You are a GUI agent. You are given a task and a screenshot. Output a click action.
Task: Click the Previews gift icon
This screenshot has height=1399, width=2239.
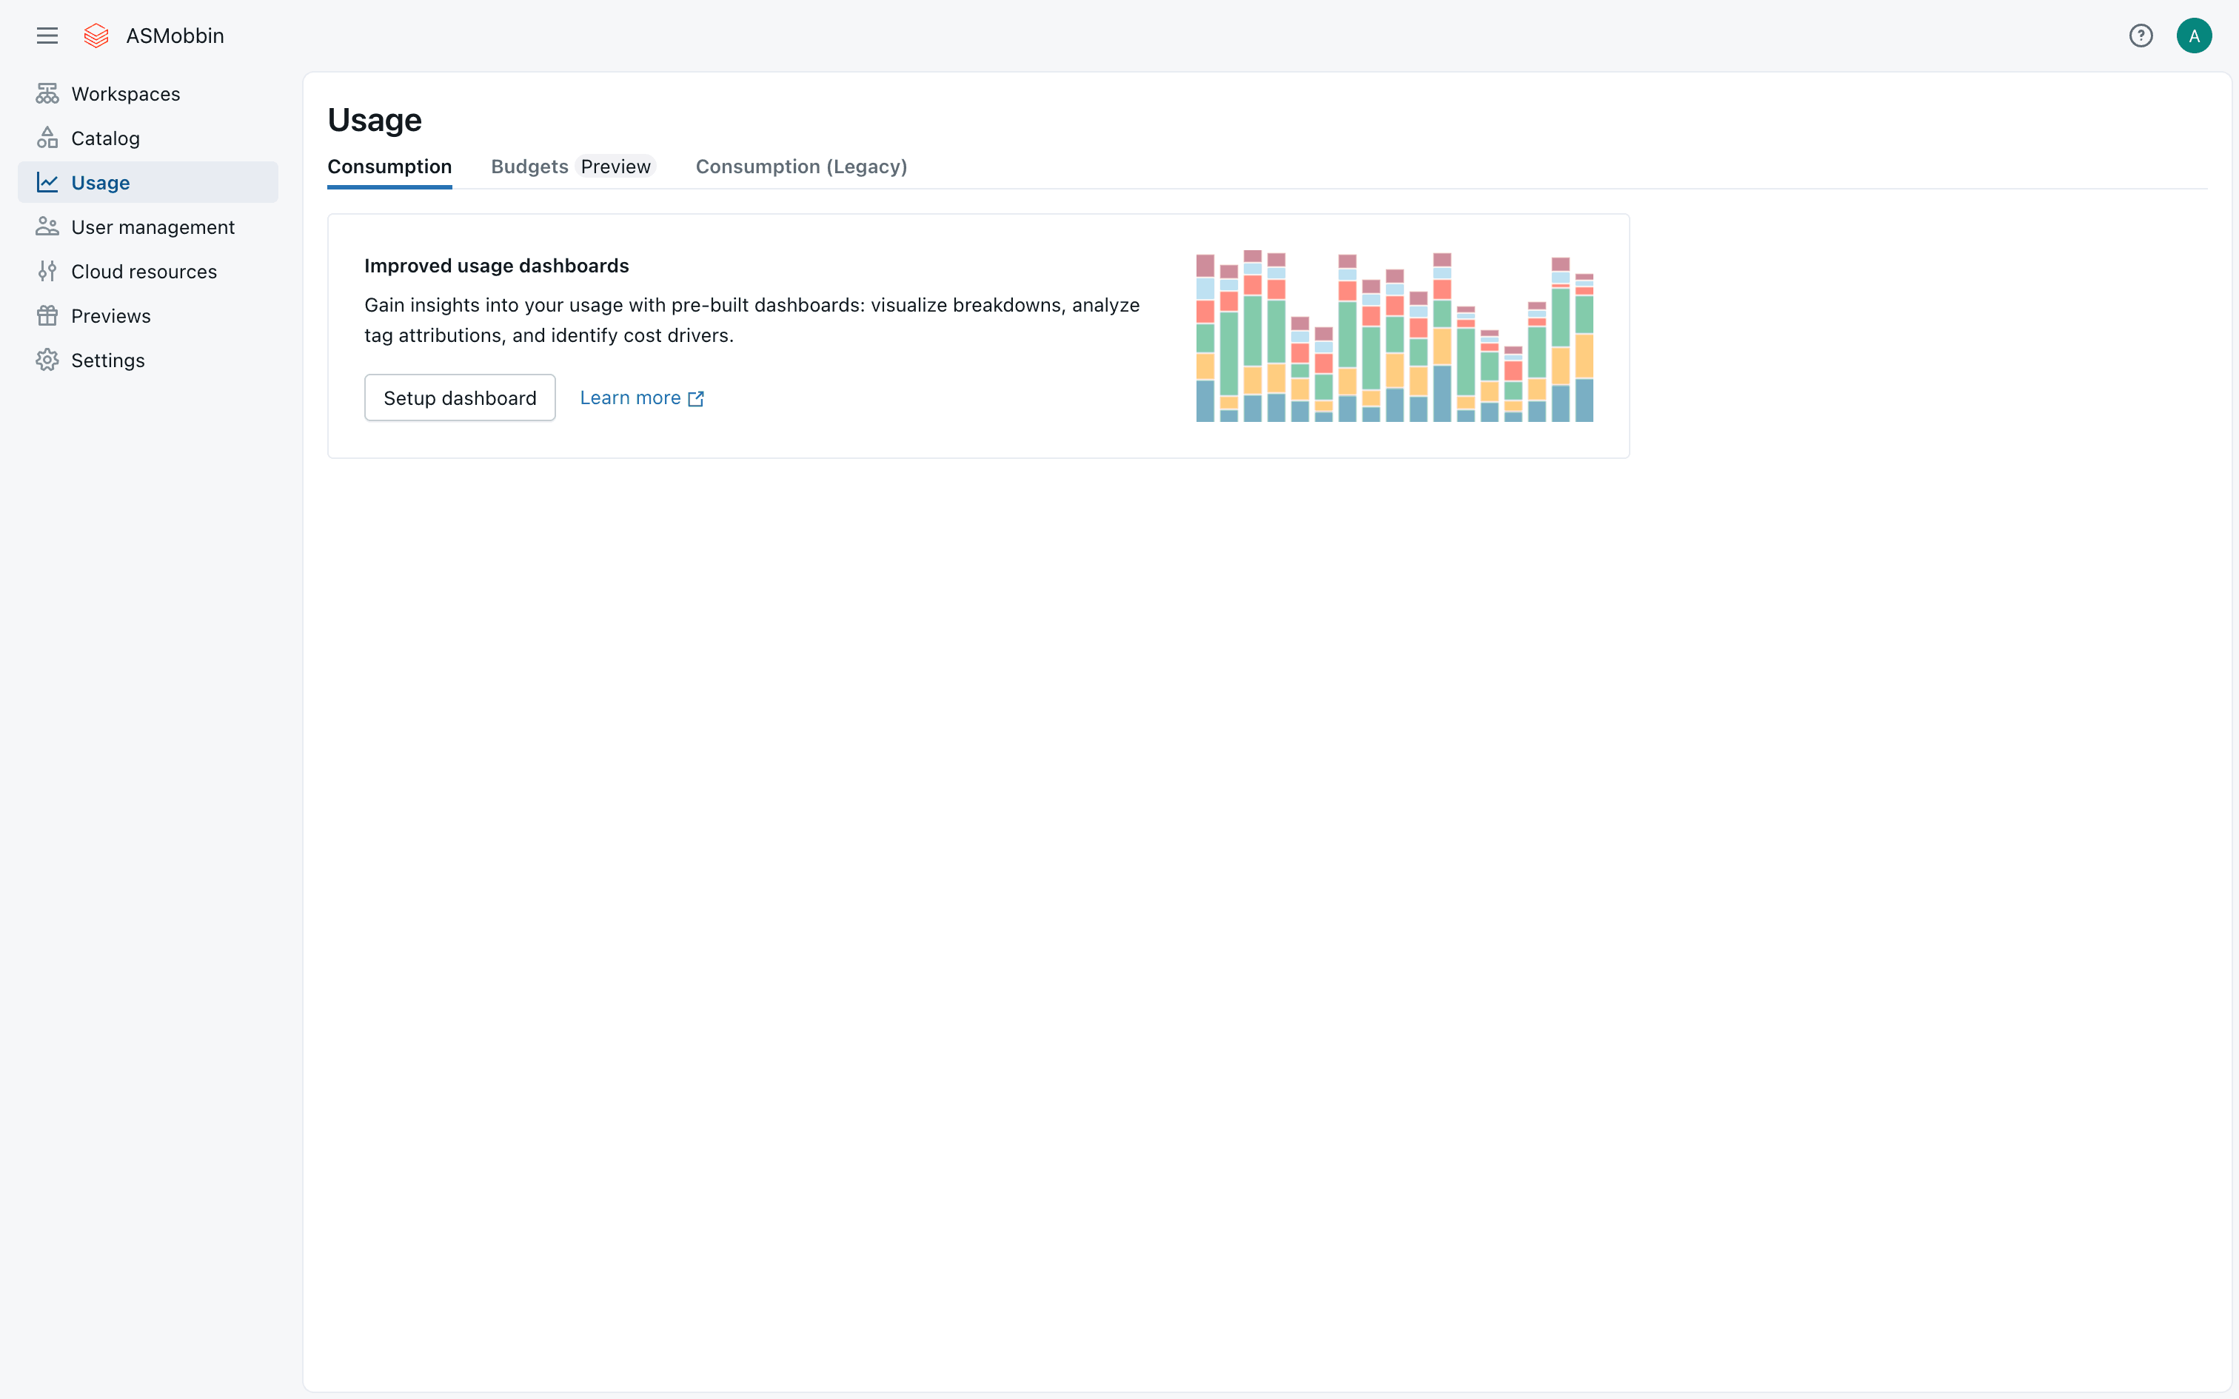pyautogui.click(x=47, y=315)
